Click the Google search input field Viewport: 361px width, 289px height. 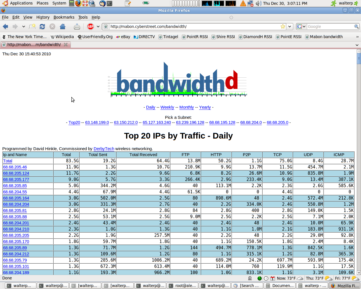330,27
